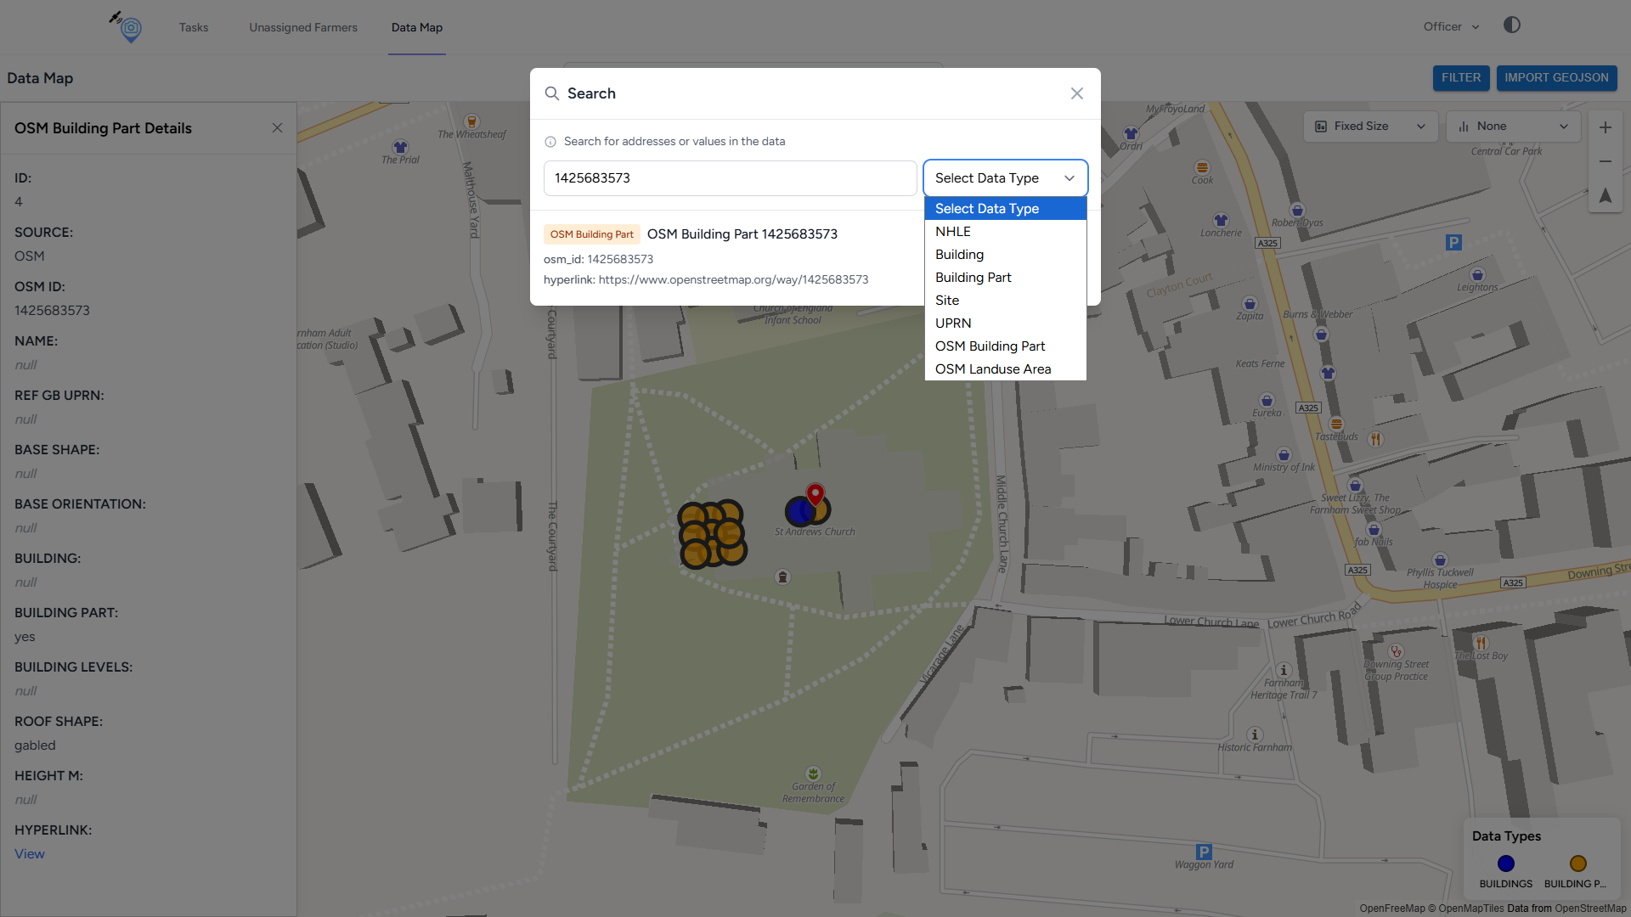Toggle dark mode contrast icon

click(1511, 25)
